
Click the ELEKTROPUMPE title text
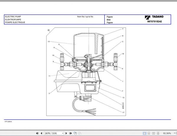point(13,20)
